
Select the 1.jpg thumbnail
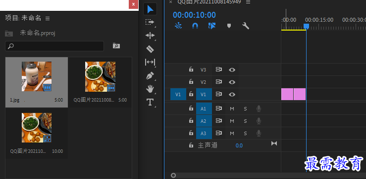[x=37, y=76]
